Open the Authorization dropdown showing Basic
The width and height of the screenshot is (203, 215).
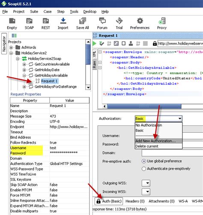point(158,119)
